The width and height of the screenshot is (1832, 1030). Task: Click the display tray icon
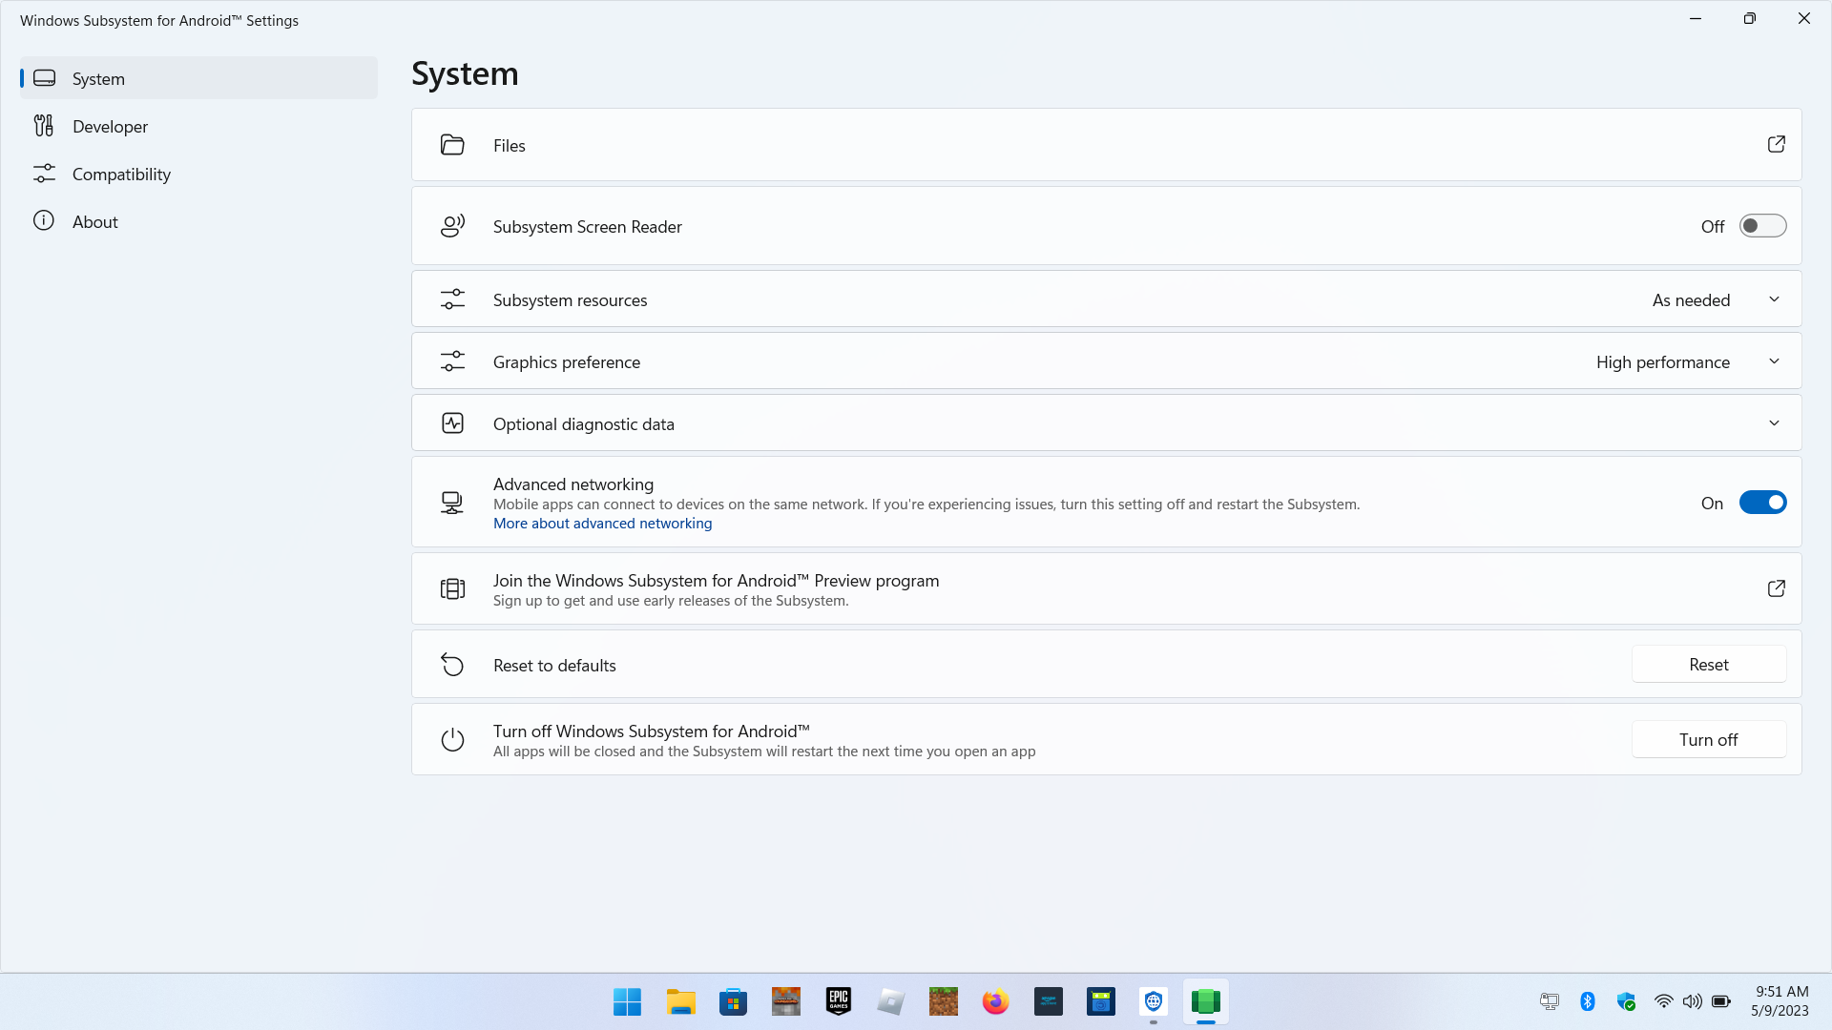1550,1001
